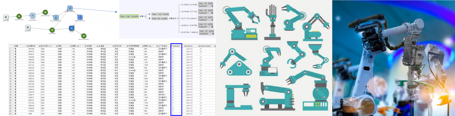
Task: Click the Treatment column header
Action: (176, 46)
